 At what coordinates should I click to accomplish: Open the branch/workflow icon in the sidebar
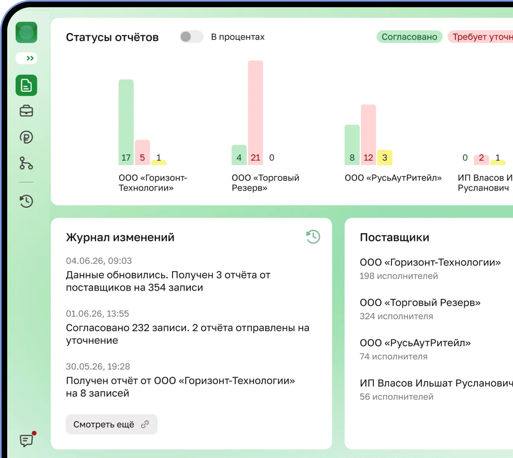[26, 163]
